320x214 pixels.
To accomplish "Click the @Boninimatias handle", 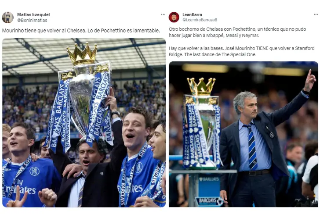I will pyautogui.click(x=32, y=20).
